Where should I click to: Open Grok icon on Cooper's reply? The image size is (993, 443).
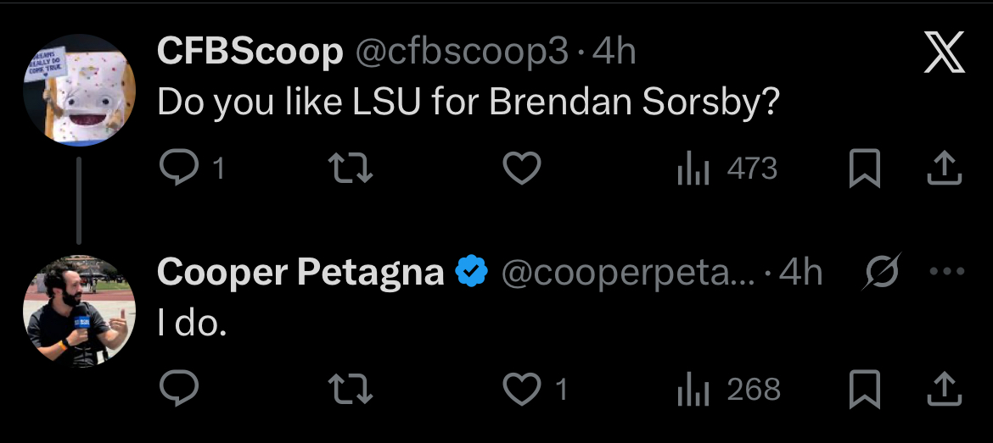pos(882,273)
